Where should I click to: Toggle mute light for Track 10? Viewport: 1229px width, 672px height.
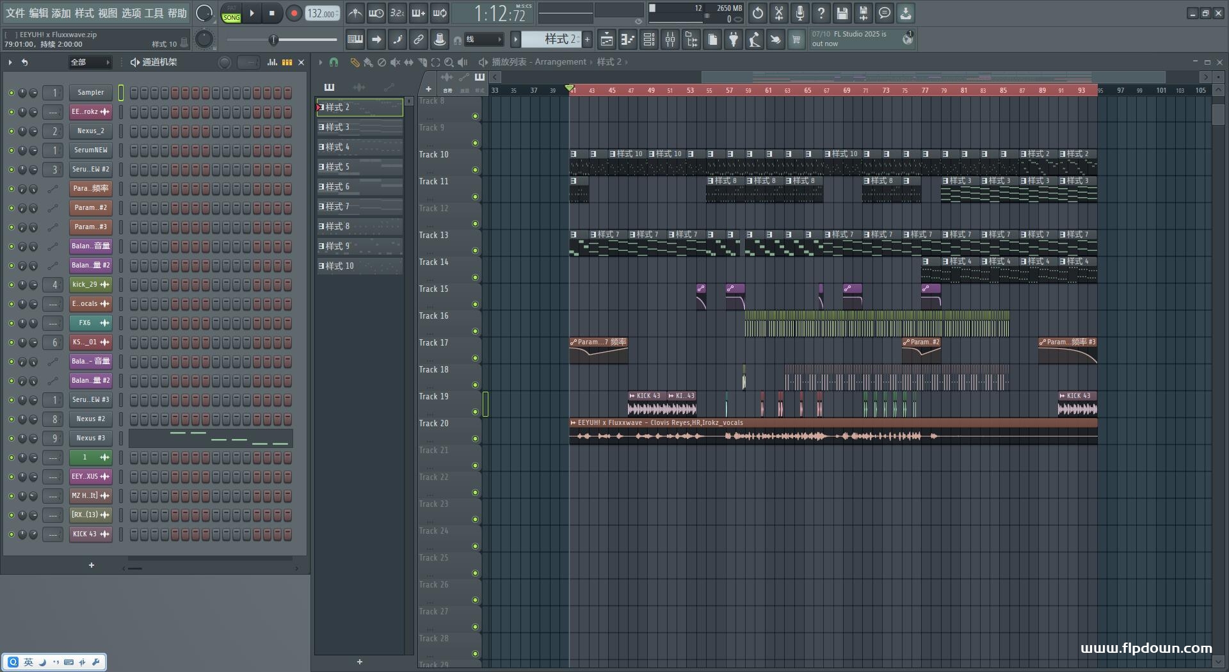click(x=475, y=170)
